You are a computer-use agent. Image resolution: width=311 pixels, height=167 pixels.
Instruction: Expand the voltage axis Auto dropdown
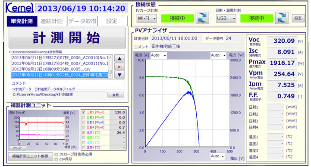[x=217, y=156]
